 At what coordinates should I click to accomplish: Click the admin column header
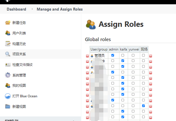[x=114, y=49]
